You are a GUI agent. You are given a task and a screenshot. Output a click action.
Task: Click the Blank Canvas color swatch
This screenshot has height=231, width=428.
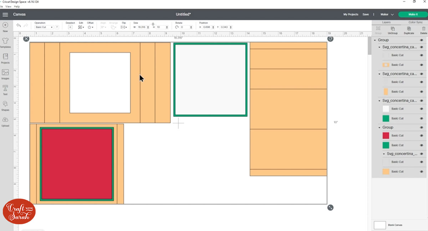point(380,225)
